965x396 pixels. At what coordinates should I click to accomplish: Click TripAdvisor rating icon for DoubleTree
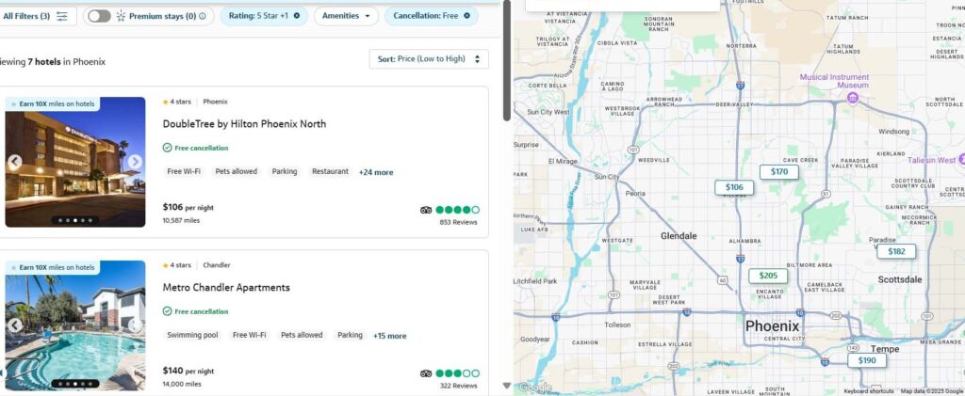coord(426,210)
